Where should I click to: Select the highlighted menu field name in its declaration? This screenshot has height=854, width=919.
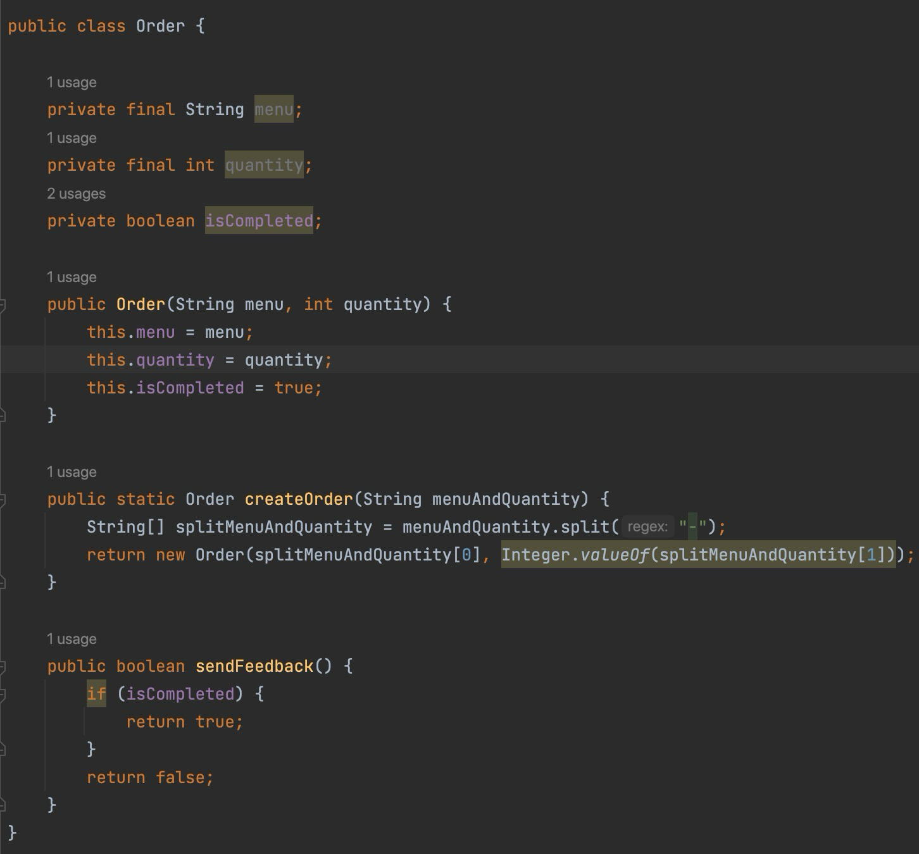coord(274,109)
